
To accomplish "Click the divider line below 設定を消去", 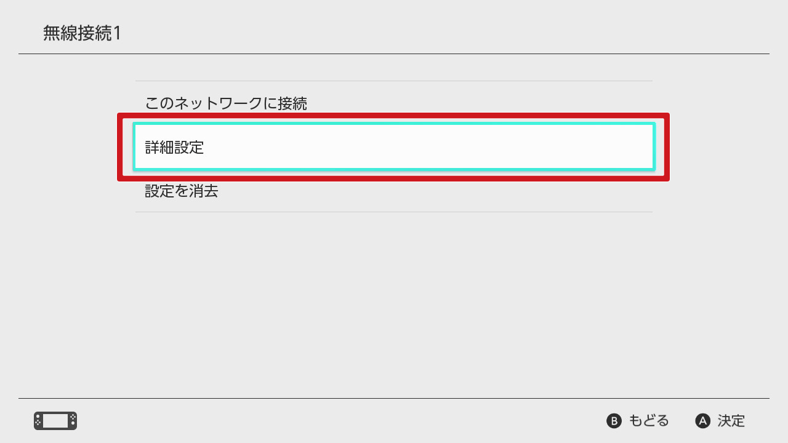I will coord(394,212).
